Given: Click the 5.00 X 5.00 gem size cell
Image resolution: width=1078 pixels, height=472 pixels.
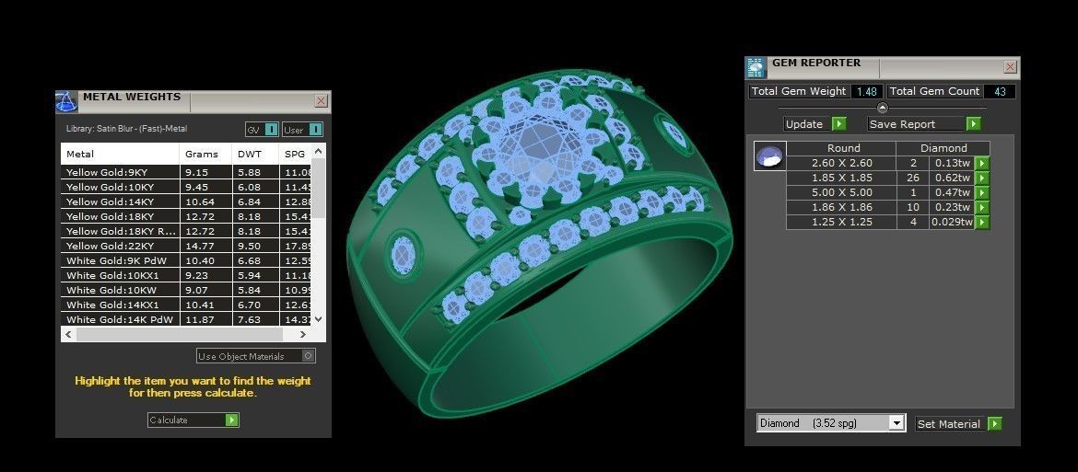Looking at the screenshot, I should [841, 193].
